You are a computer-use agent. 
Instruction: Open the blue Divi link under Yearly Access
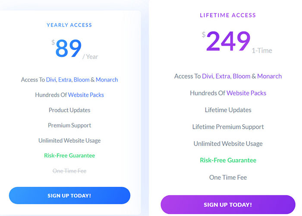point(52,80)
